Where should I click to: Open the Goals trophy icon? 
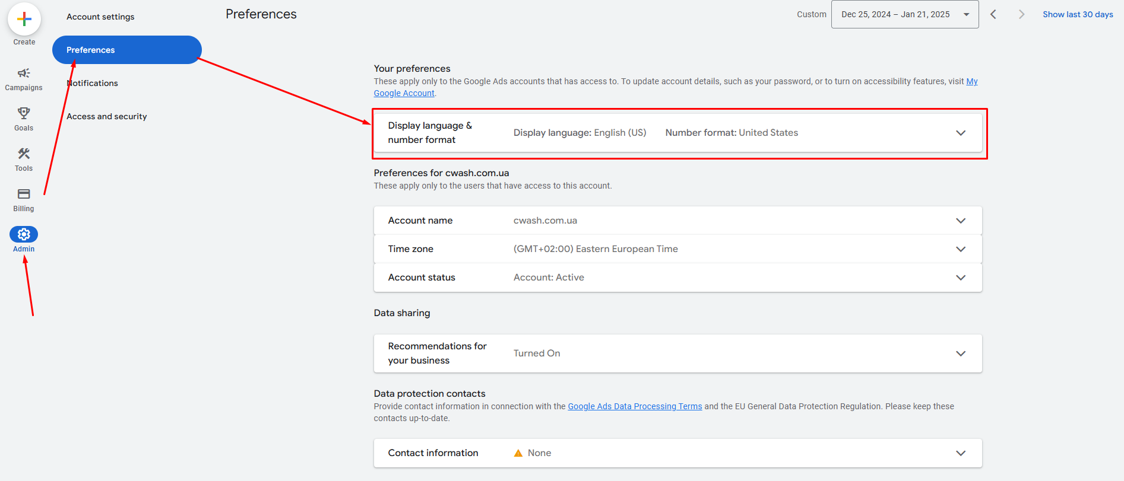point(24,113)
